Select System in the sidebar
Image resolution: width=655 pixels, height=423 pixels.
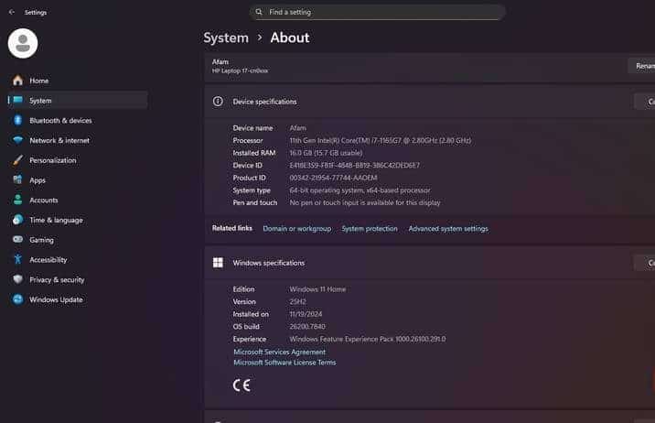point(78,101)
